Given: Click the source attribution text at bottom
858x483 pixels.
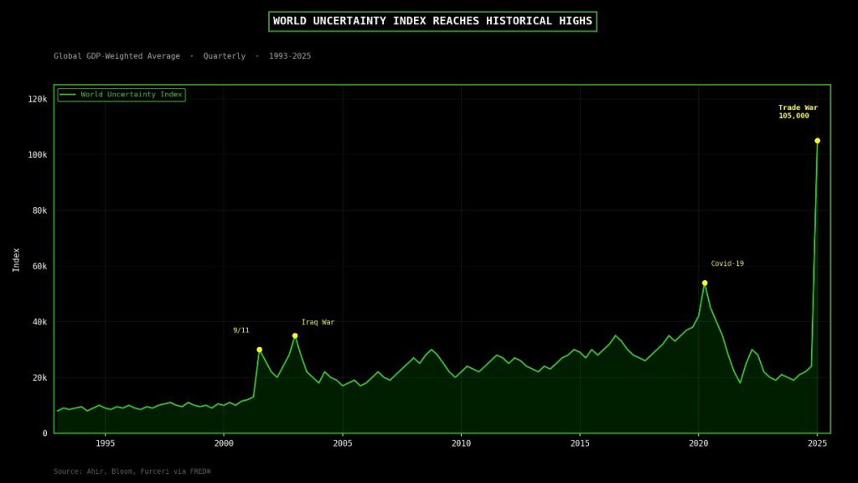Looking at the screenshot, I should (132, 471).
